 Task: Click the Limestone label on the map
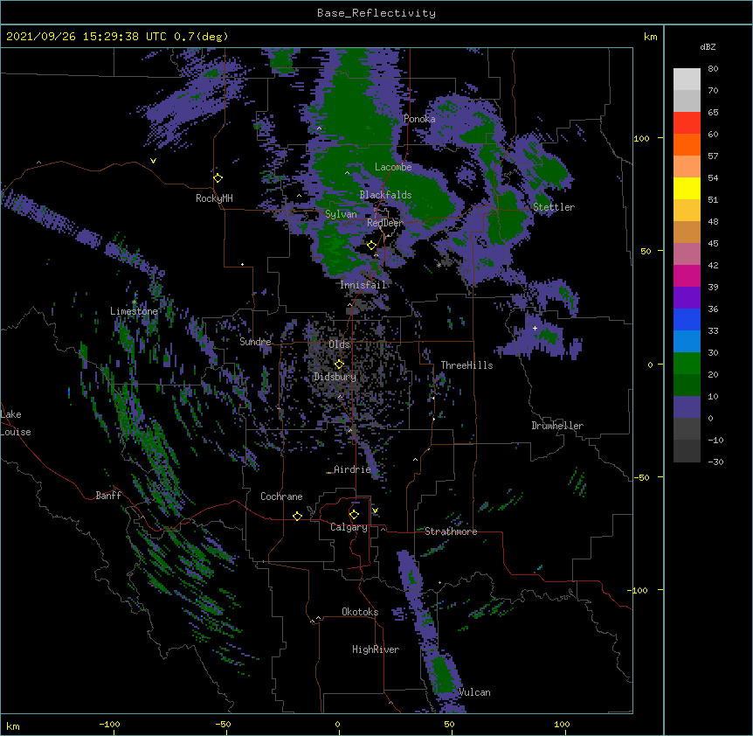coord(134,311)
